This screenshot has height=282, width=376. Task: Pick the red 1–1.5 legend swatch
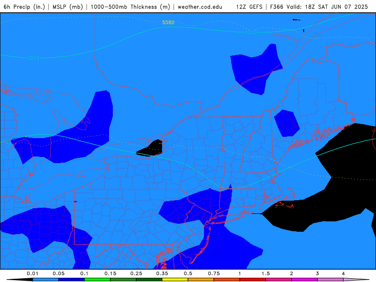click(x=253, y=280)
